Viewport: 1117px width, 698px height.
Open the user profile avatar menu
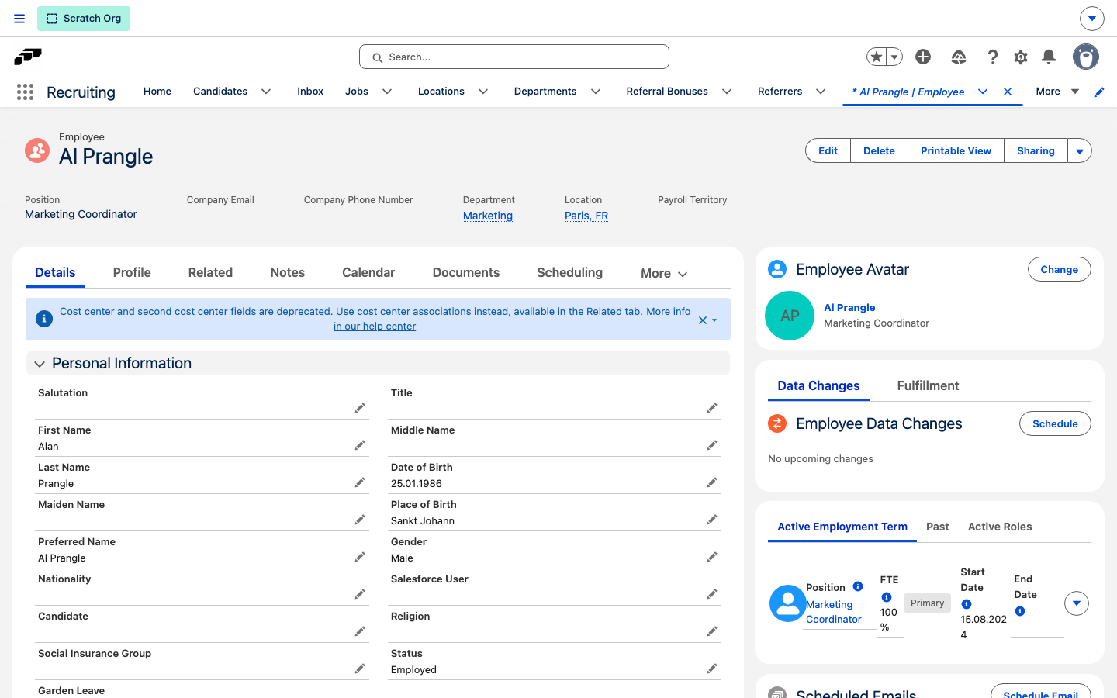pyautogui.click(x=1086, y=57)
